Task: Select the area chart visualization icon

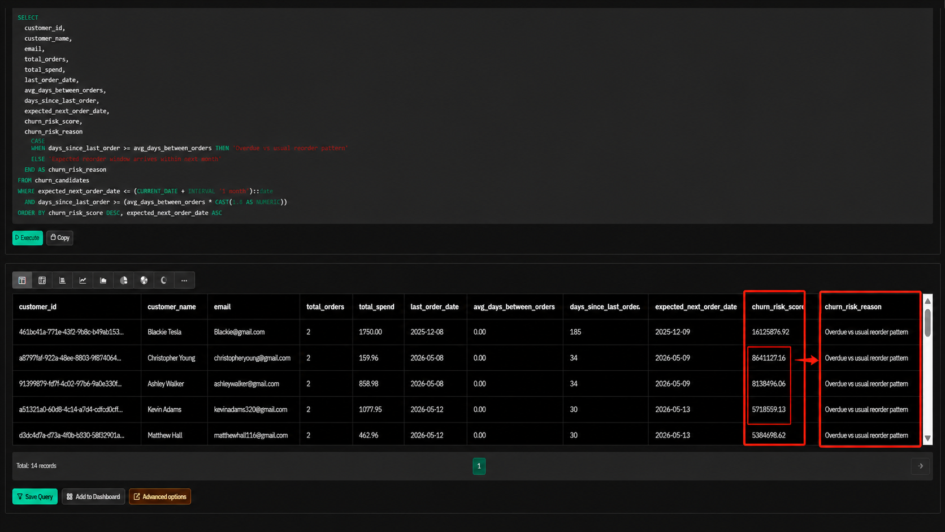Action: point(103,280)
